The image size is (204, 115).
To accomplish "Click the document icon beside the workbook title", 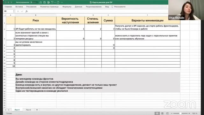I will (x=91, y=2).
